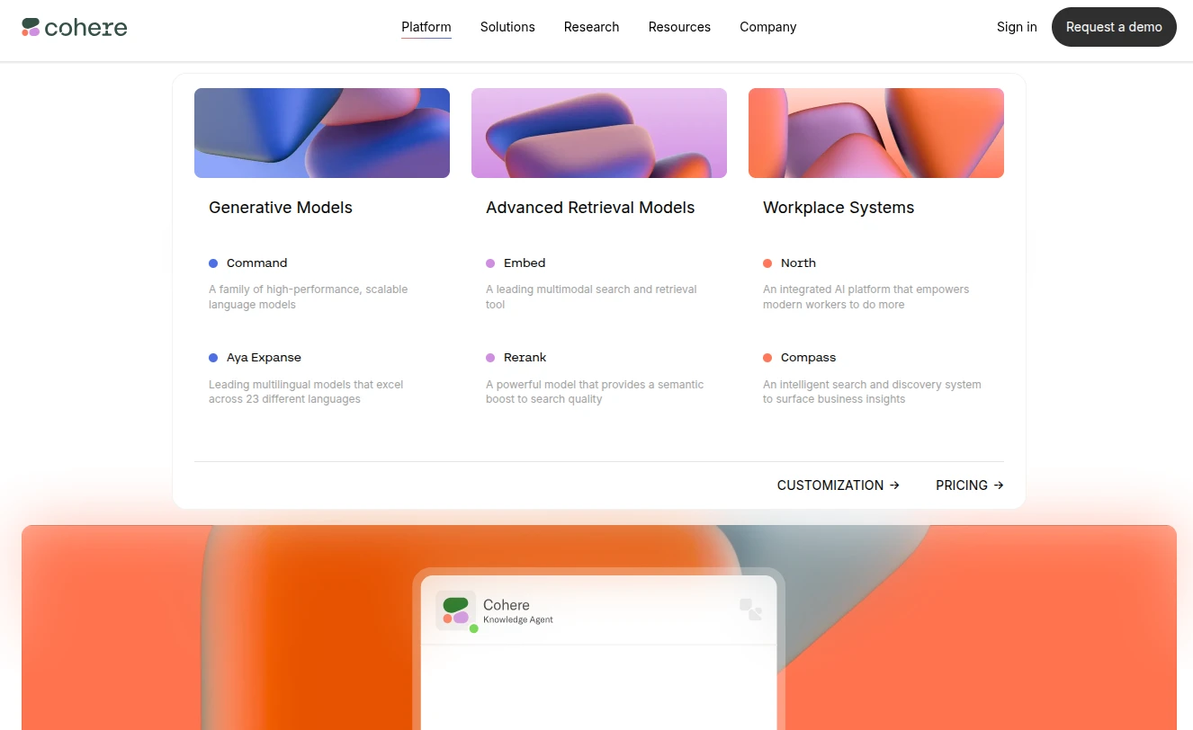
Task: Click the Advanced Retrieval Models heading
Action: (590, 208)
